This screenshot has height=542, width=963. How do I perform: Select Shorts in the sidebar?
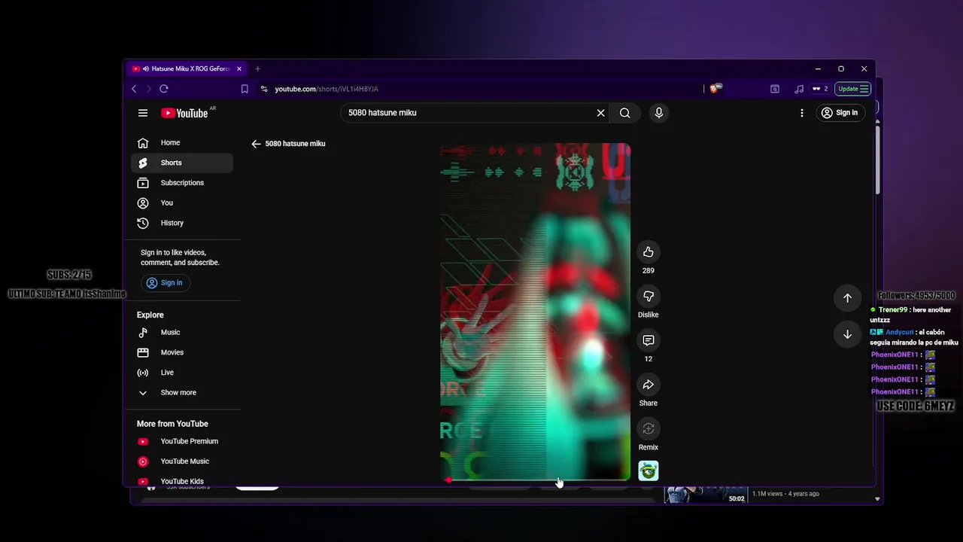click(181, 163)
